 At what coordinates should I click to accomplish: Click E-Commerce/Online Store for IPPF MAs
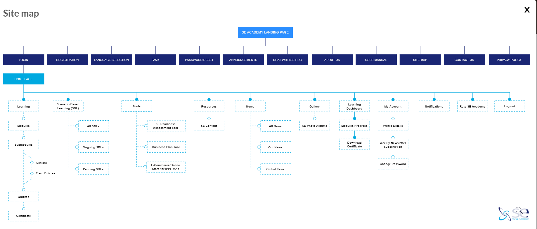(166, 167)
